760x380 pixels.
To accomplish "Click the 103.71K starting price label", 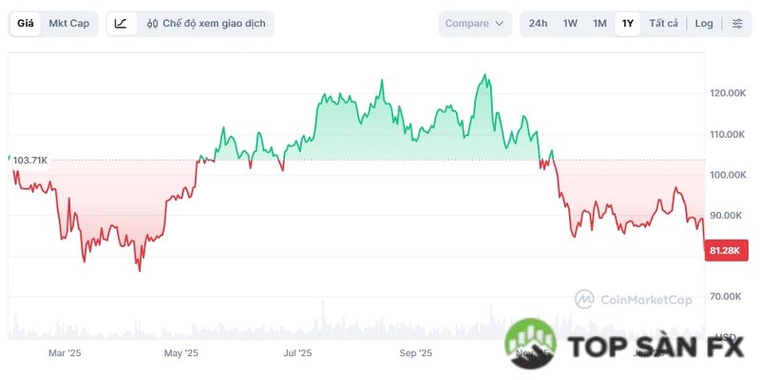I will pyautogui.click(x=30, y=161).
